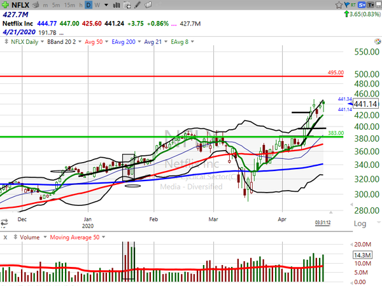Click the blue flag icon
This screenshot has width=382, height=286.
[347, 4]
